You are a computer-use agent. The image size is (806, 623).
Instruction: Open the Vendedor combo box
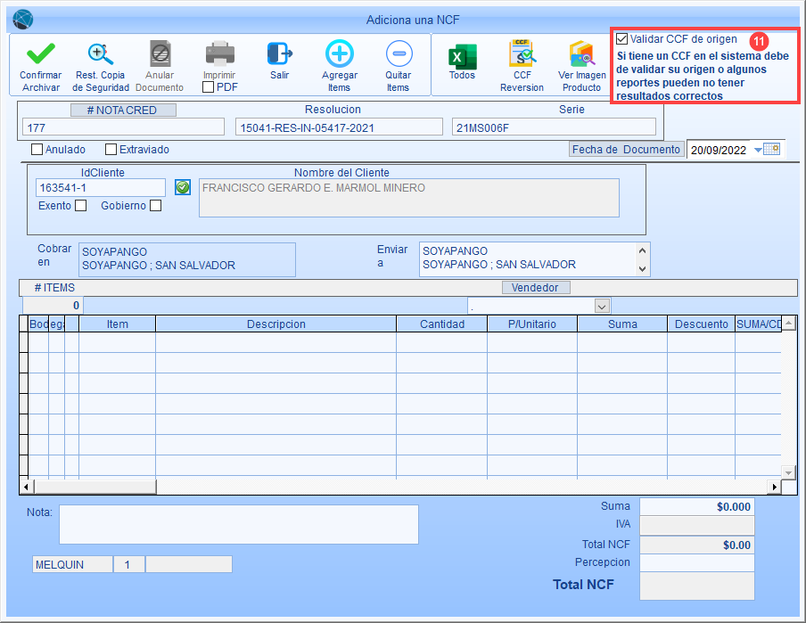pos(603,307)
